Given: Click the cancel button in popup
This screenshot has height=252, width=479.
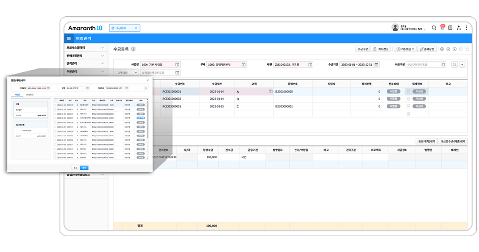Looking at the screenshot, I should point(75,168).
